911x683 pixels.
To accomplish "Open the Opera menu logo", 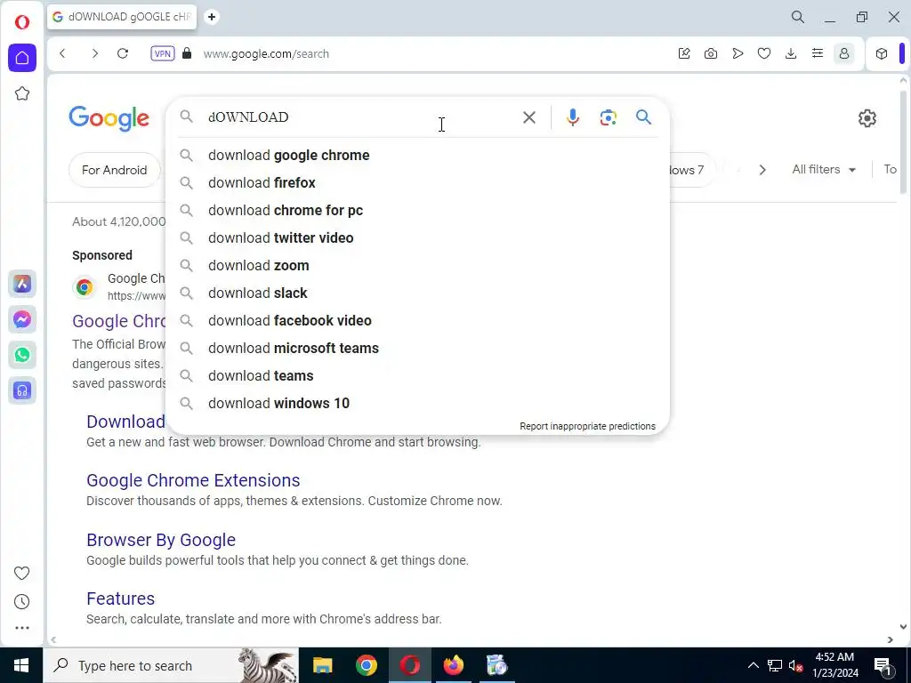I will (22, 22).
